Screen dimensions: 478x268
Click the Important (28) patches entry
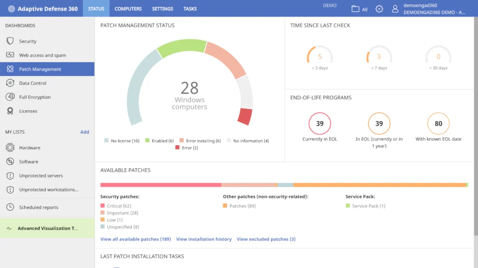[119, 213]
